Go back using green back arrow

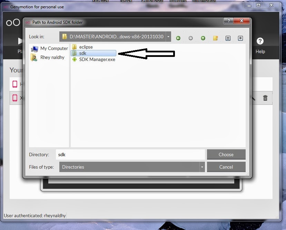pyautogui.click(x=178, y=38)
